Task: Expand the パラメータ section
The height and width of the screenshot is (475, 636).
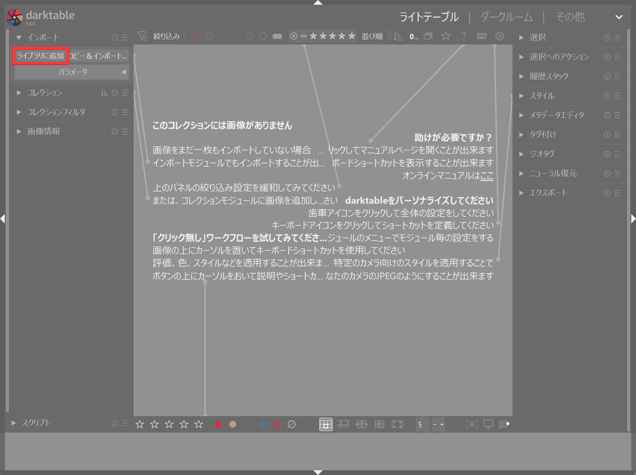Action: click(x=72, y=72)
